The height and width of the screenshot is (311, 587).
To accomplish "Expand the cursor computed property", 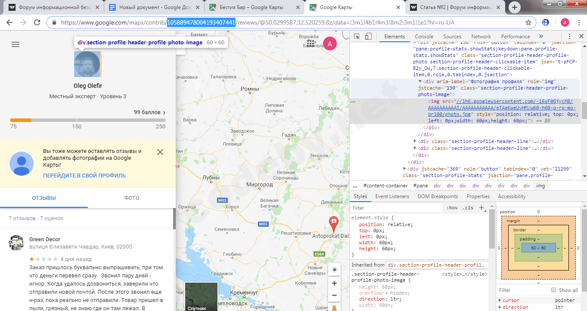I will 500,300.
